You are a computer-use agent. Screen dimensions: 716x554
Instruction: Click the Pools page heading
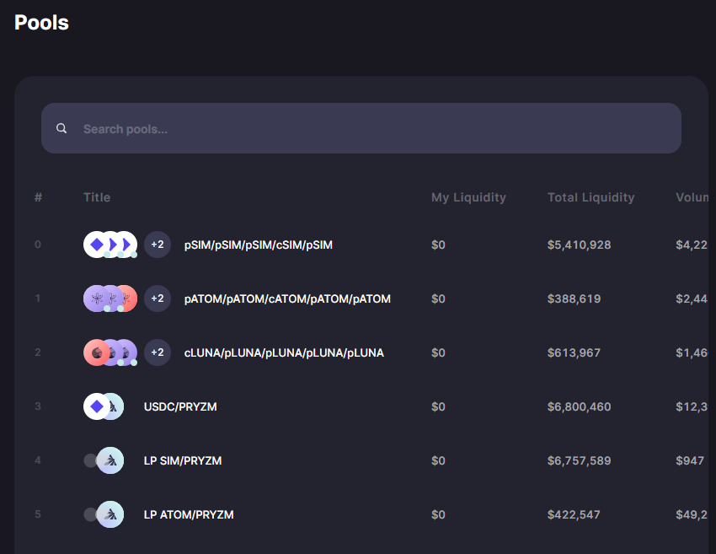41,23
